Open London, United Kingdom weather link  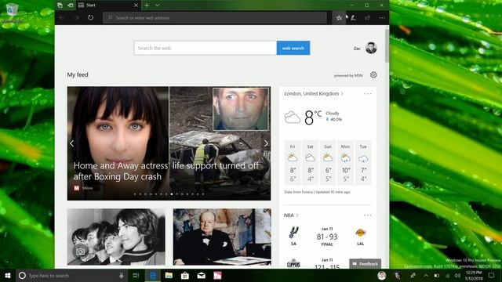click(314, 94)
